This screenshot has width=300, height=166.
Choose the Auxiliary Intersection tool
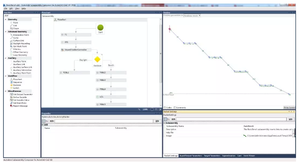(22, 70)
